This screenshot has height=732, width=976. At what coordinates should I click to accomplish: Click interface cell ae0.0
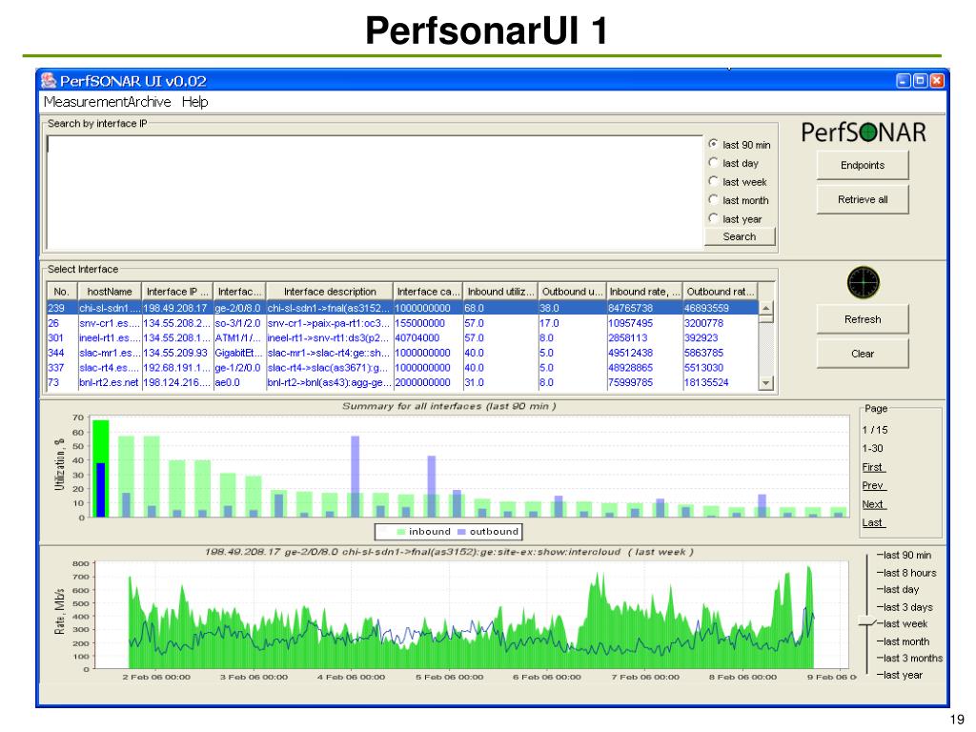point(239,383)
